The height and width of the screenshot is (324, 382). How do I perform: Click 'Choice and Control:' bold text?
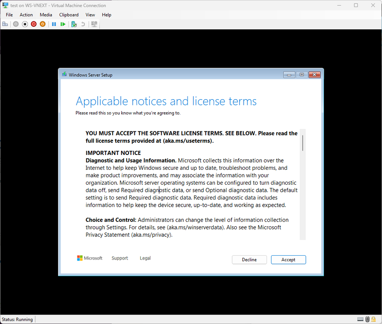coord(111,220)
